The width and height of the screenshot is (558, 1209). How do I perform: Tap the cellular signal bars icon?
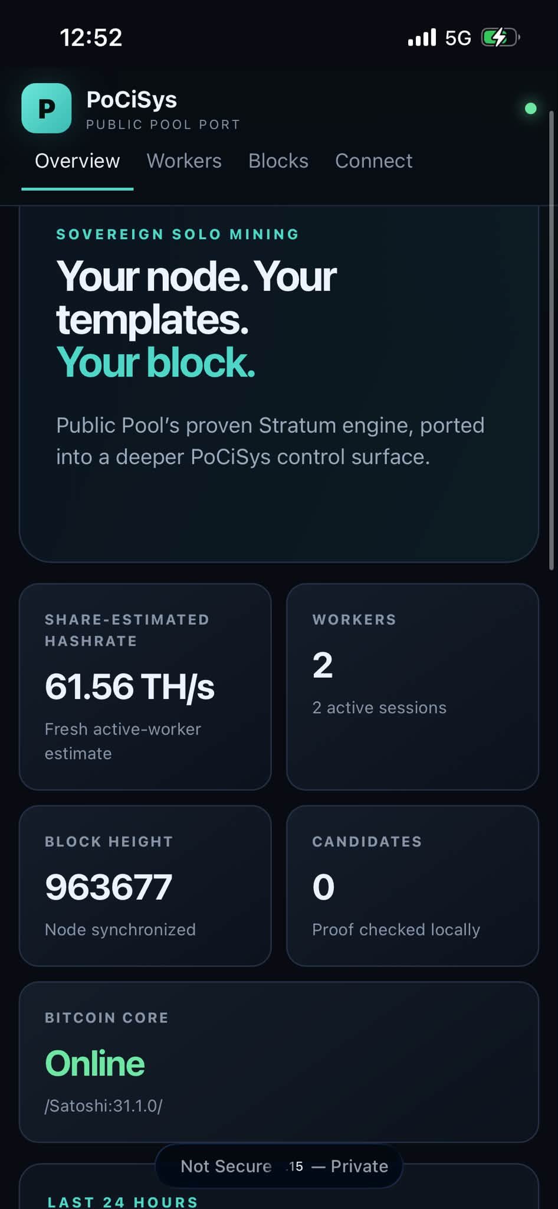point(422,37)
